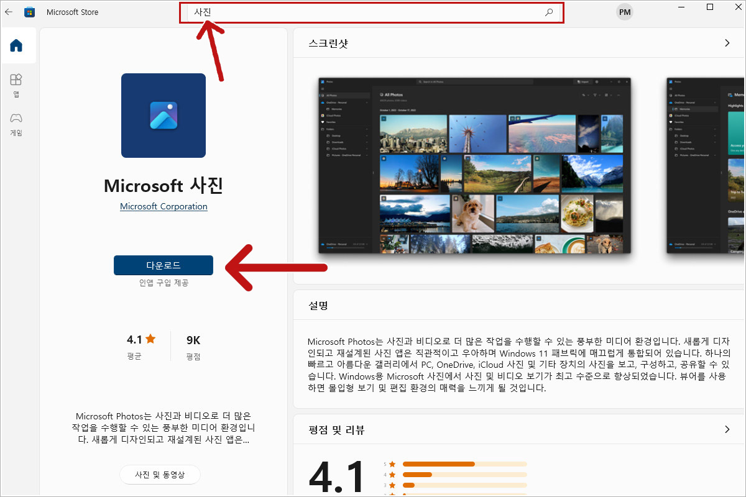Screen dimensions: 746x497
Task: Select the 사진 및 동영상 category tag
Action: pos(160,475)
